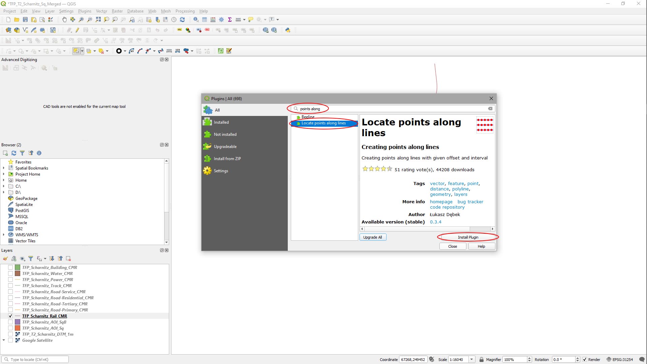The height and width of the screenshot is (364, 647).
Task: Enable the TFP_Scharnitz_Track_CMR layer checkbox
Action: click(x=10, y=286)
